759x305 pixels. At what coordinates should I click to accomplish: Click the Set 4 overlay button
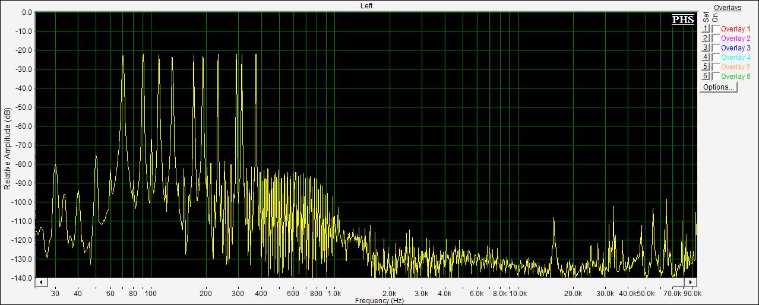pyautogui.click(x=706, y=58)
